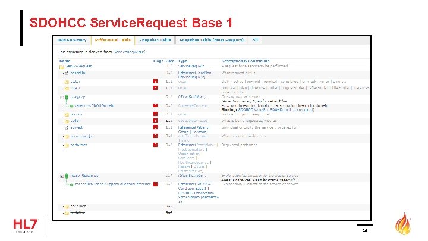Select the performer element name
Screen dimensions: 428x241
[x=79, y=145]
